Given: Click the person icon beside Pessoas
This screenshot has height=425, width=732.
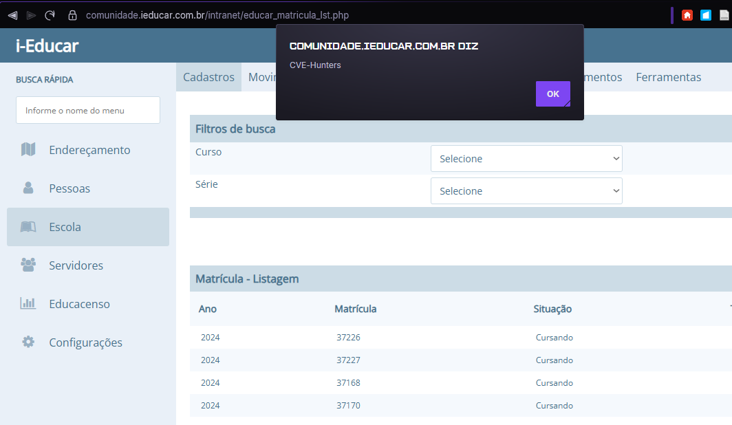Looking at the screenshot, I should tap(28, 188).
